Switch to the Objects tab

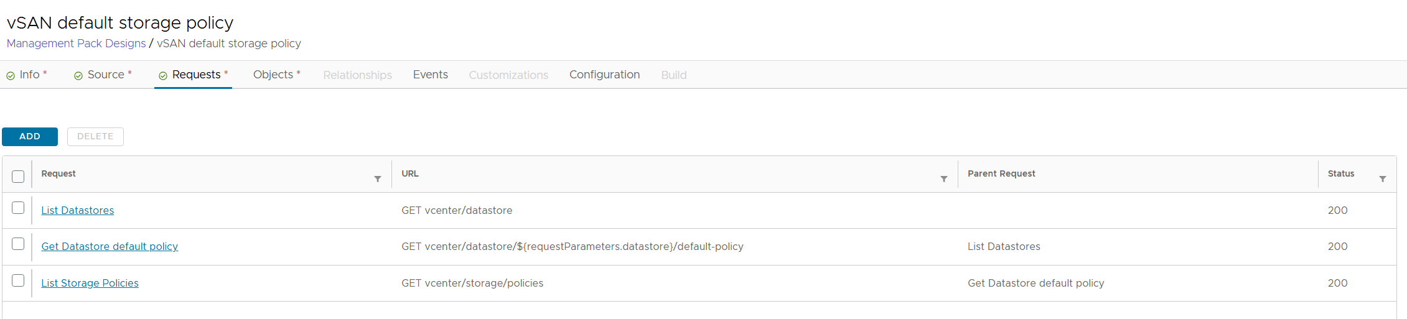point(273,75)
